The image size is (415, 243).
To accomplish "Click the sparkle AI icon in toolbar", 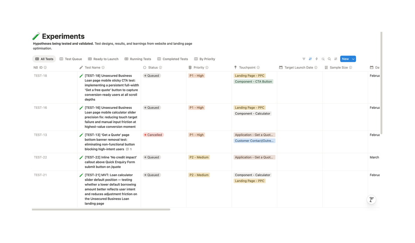I will tap(323, 59).
